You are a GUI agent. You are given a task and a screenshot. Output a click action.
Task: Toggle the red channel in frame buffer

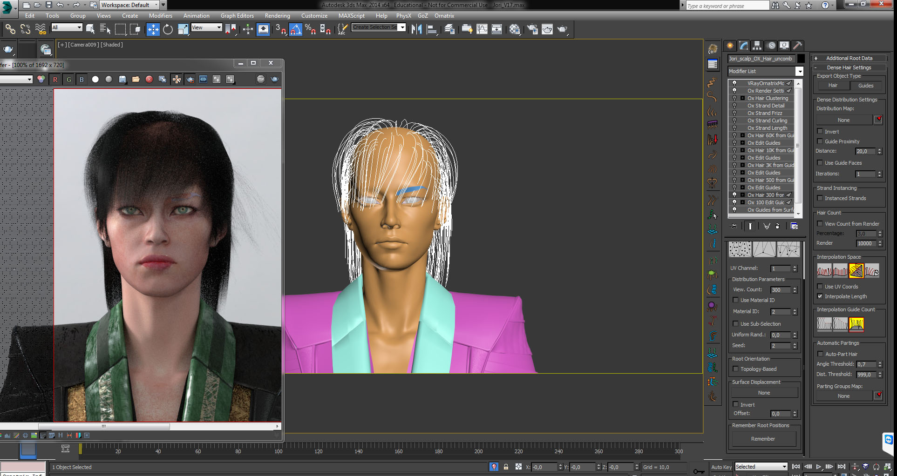[x=55, y=80]
